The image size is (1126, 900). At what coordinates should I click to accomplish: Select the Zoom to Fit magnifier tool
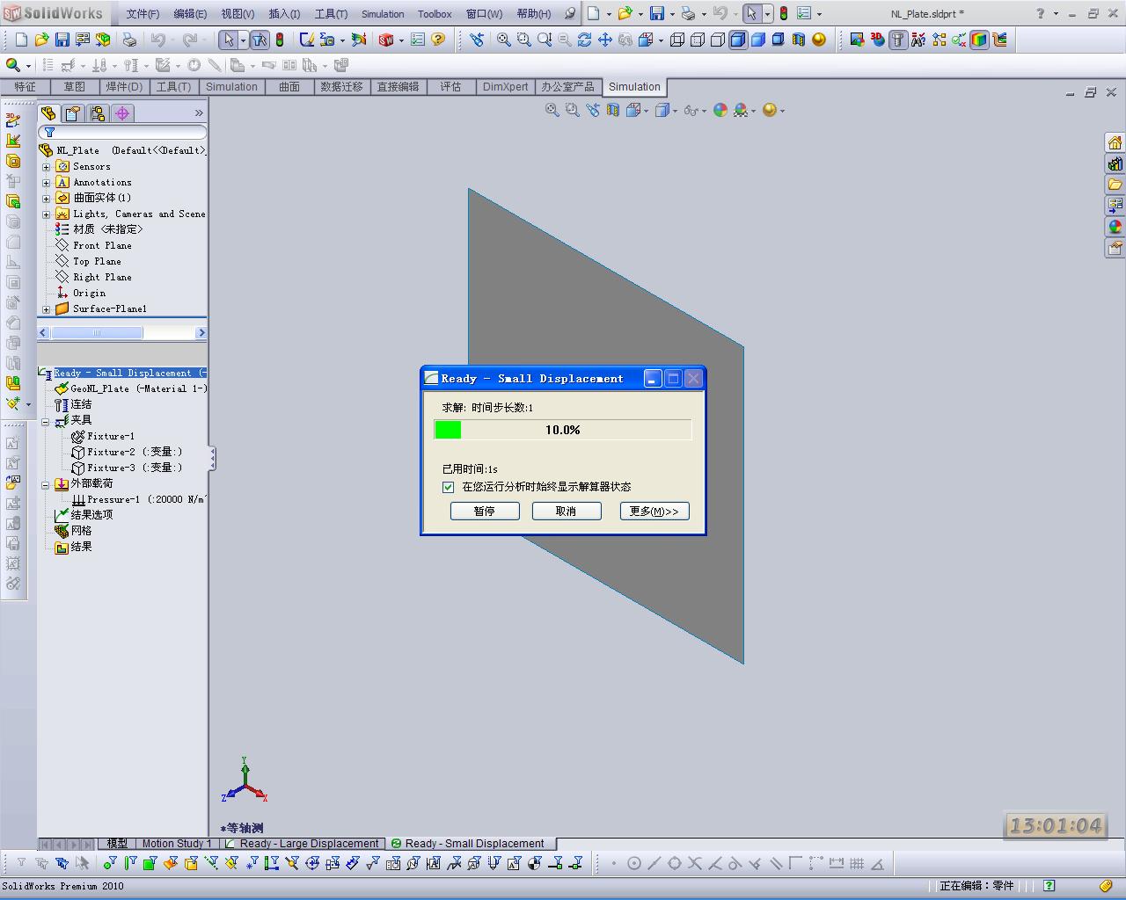504,40
